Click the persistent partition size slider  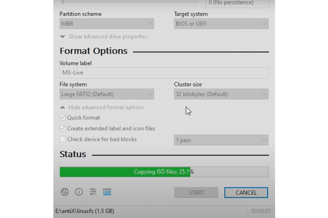coord(130,2)
